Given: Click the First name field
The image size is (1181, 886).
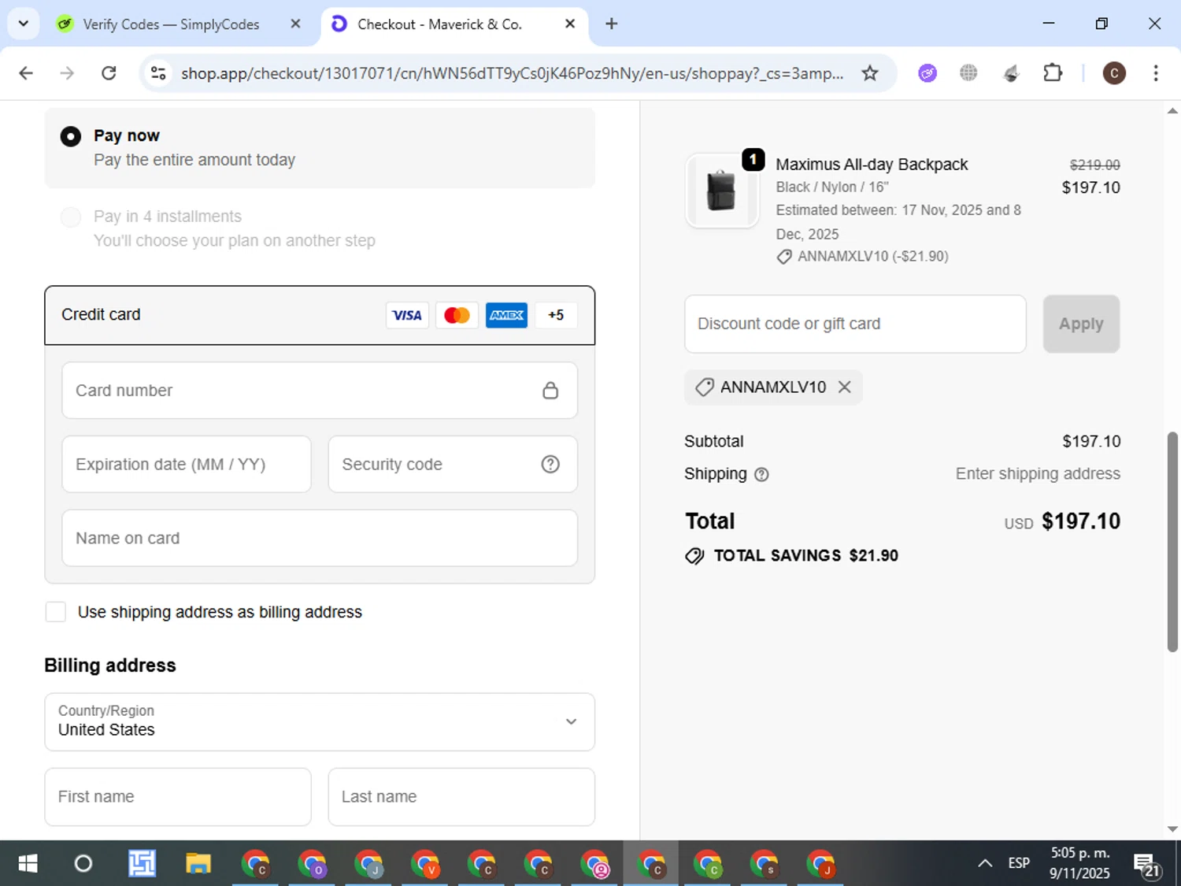Looking at the screenshot, I should pyautogui.click(x=178, y=797).
